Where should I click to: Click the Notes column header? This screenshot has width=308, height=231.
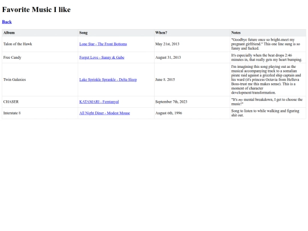click(268, 33)
